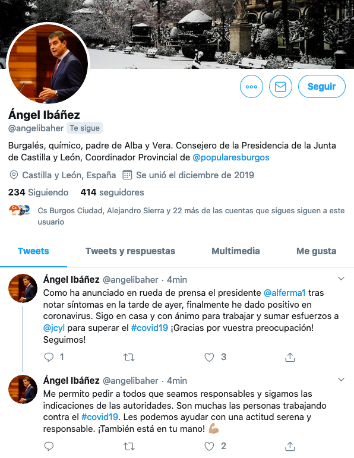This screenshot has height=458, width=354.
Task: Reply to the 'seamos responsables' tweet
Action: 49,446
